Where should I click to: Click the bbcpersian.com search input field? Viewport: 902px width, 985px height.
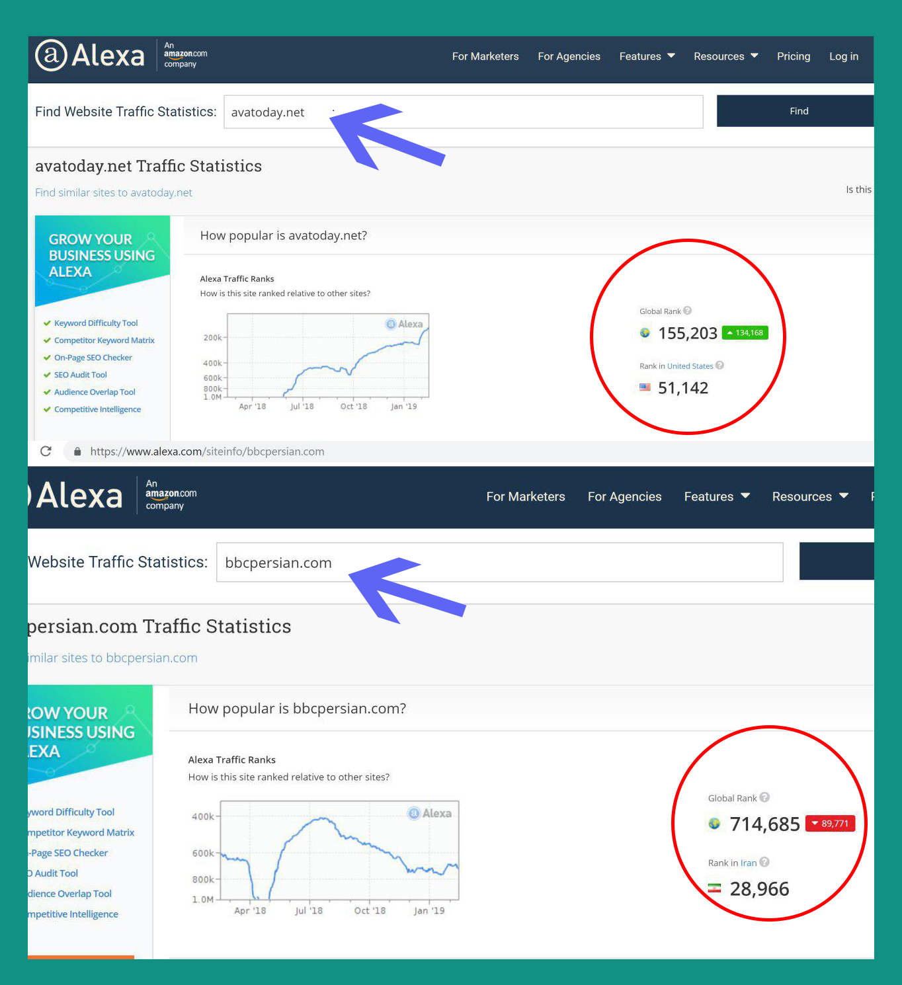[x=500, y=563]
